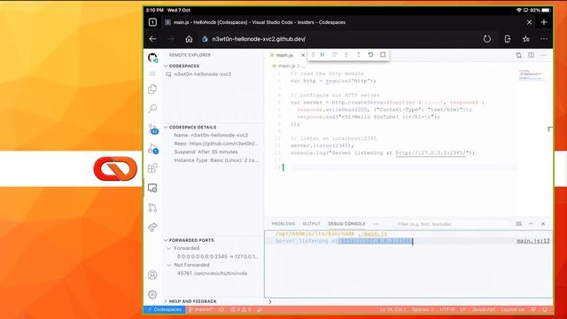Image resolution: width=567 pixels, height=319 pixels.
Task: Open the Accounts icon in activity bar
Action: pos(152,275)
